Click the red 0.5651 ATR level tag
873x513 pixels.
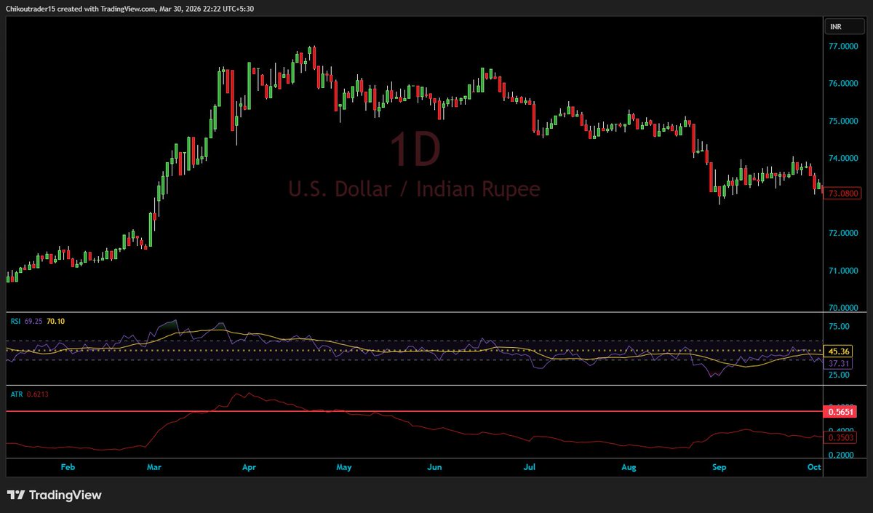click(x=840, y=411)
